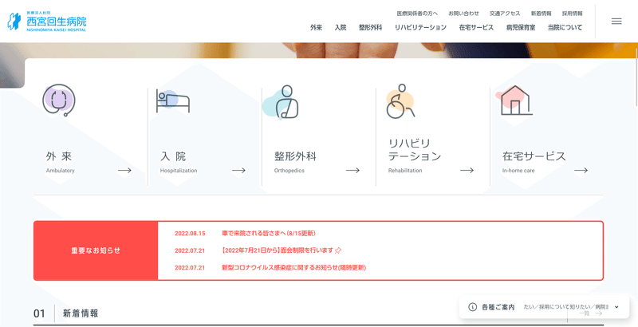Image resolution: width=638 pixels, height=327 pixels.
Task: Click the red 重要なお知らせ panel
Action: (96, 250)
